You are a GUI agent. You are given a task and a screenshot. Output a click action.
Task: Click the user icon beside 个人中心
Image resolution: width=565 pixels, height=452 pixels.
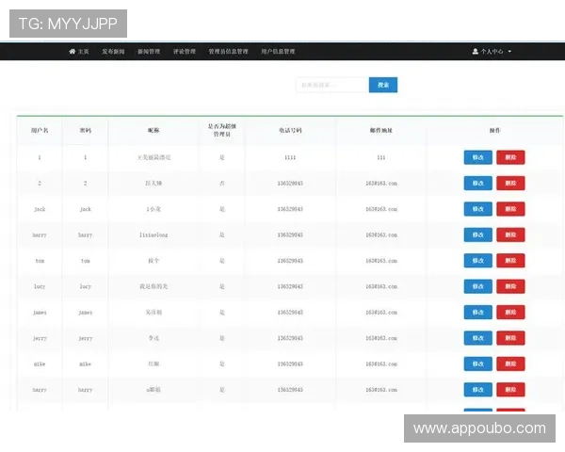pos(475,51)
